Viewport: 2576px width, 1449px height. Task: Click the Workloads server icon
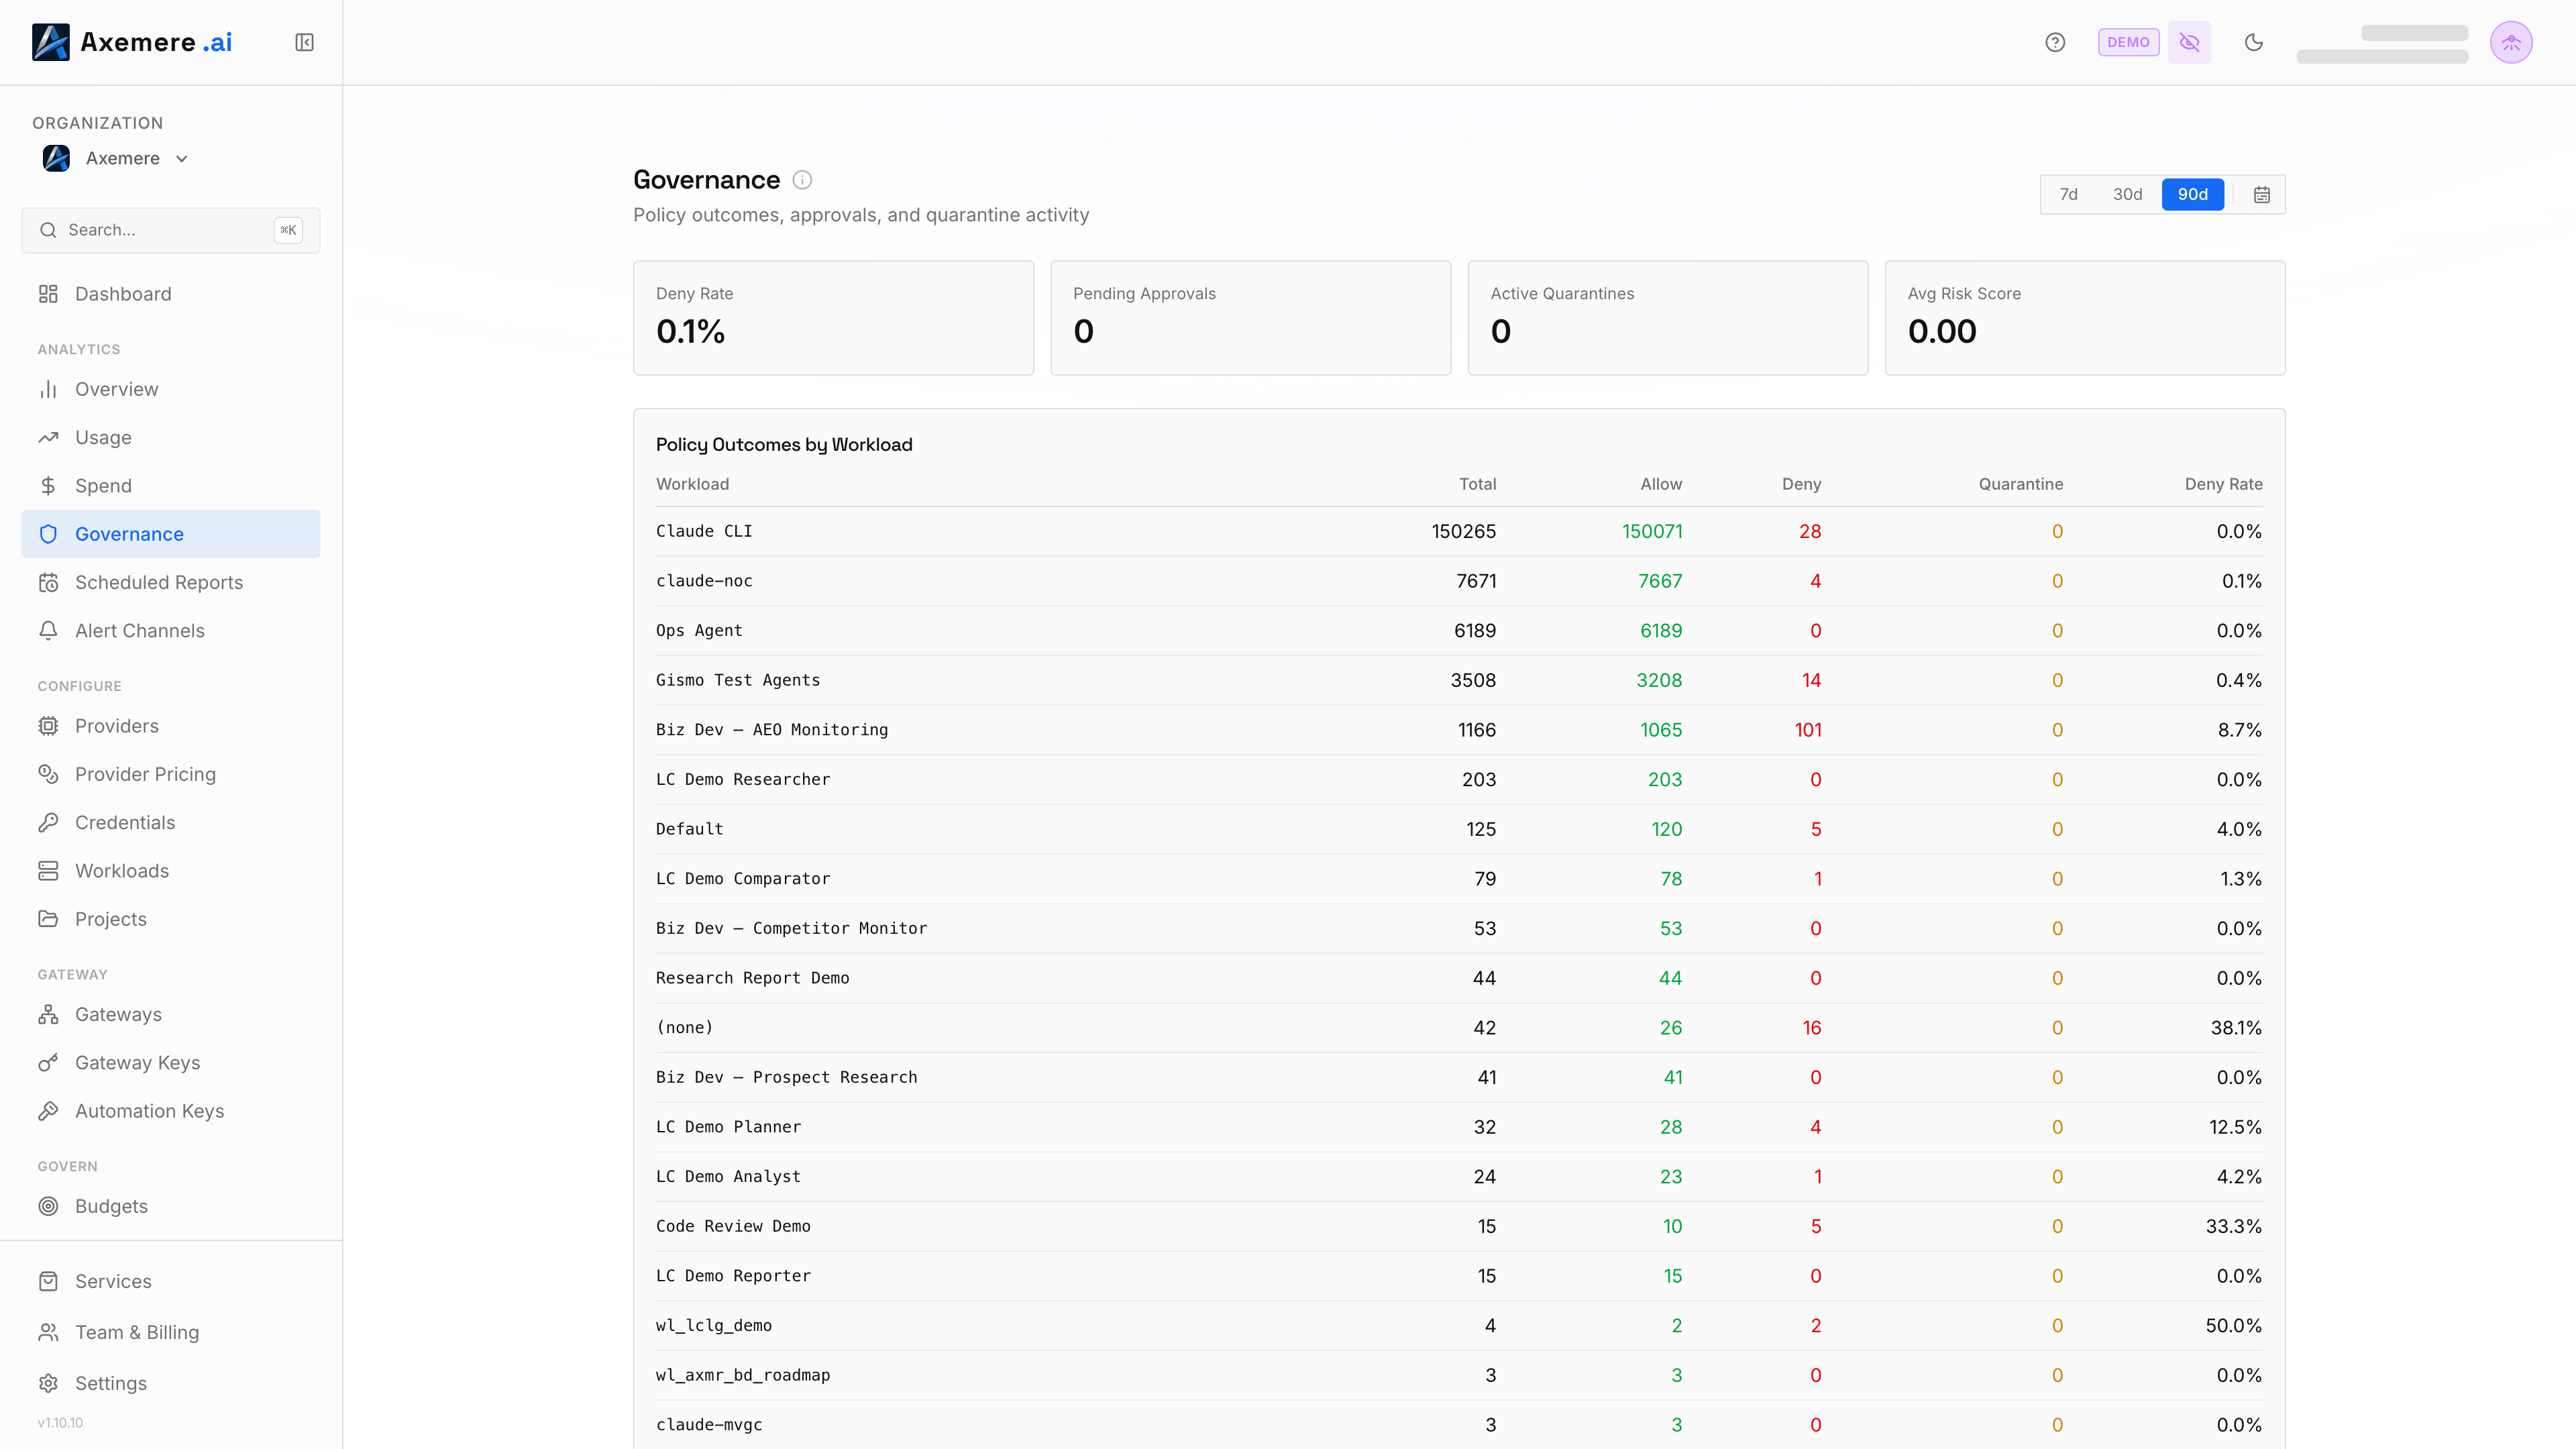[x=48, y=871]
